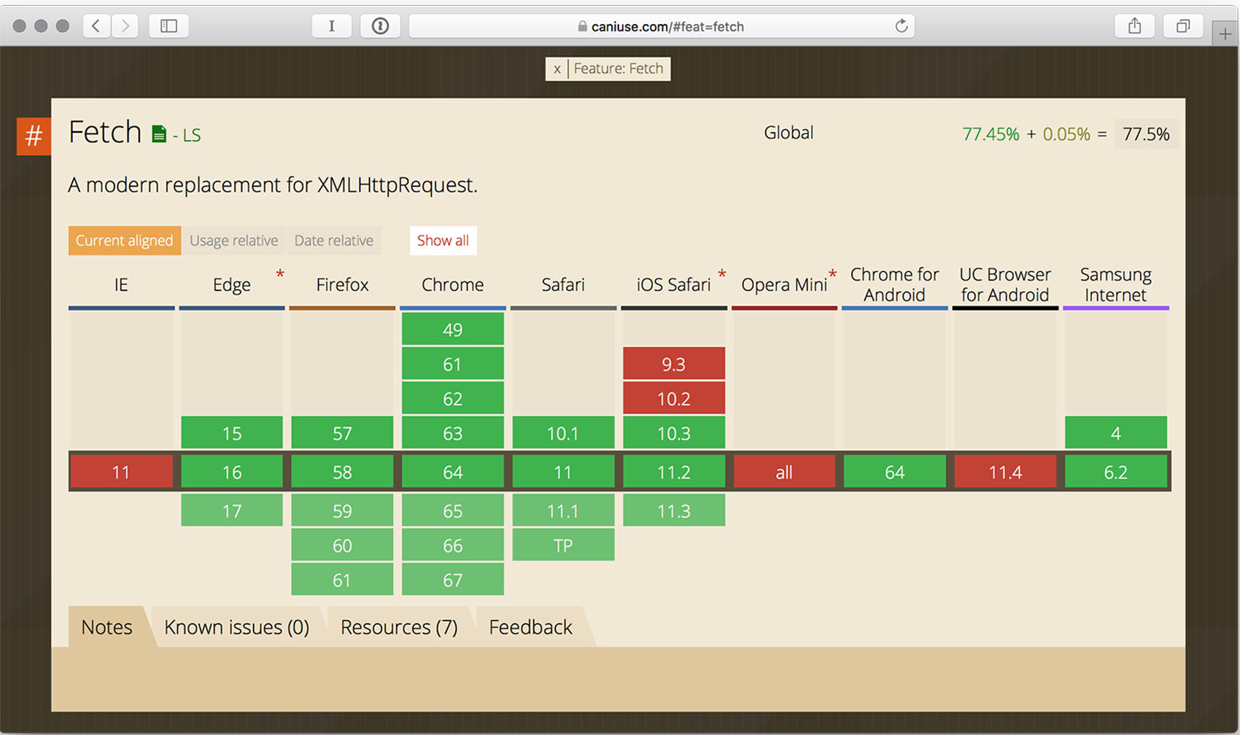Click the Samsung Internet header

tap(1116, 284)
